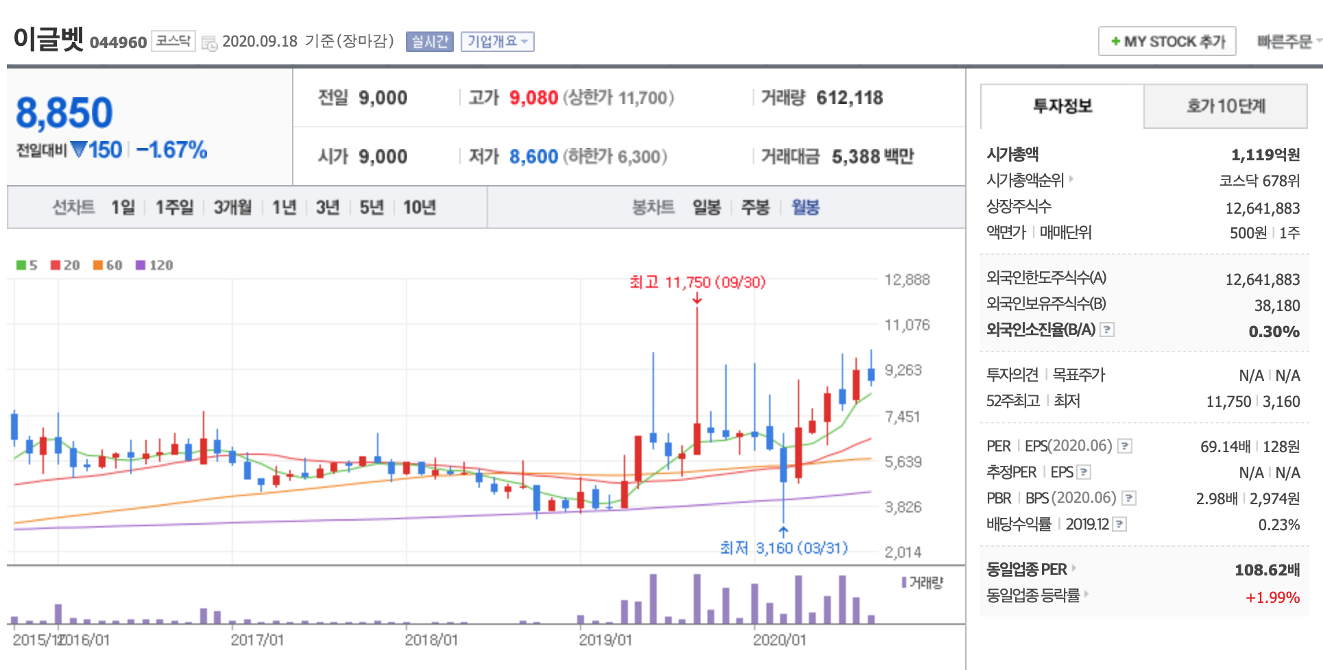Screen dimensions: 1323x670
Task: Click the 2020/01 date label on the chart axis
Action: click(779, 639)
